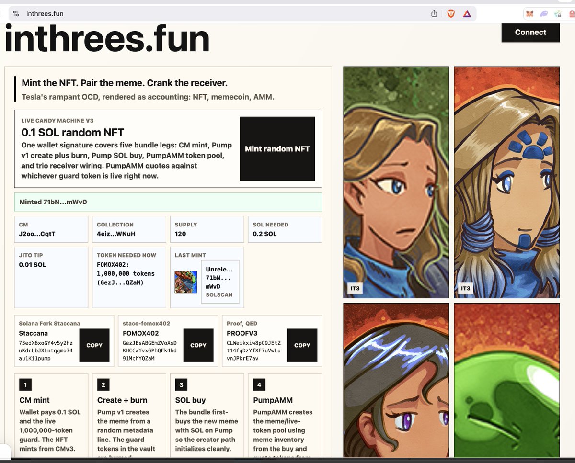Click the 'Tesla's rampant OCD' subtitle
Screen dimensions: 575x463
pos(148,97)
